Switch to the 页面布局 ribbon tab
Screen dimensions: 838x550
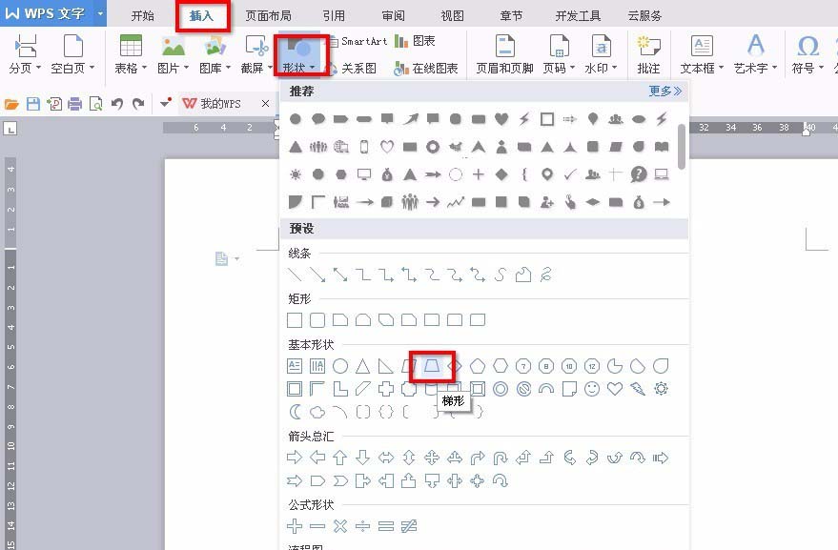click(x=268, y=15)
